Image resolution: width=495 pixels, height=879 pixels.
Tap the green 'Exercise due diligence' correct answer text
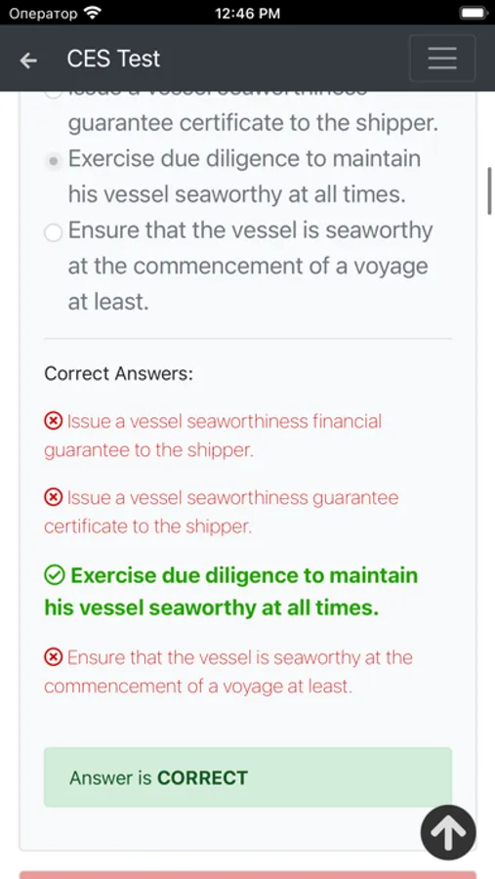(231, 592)
